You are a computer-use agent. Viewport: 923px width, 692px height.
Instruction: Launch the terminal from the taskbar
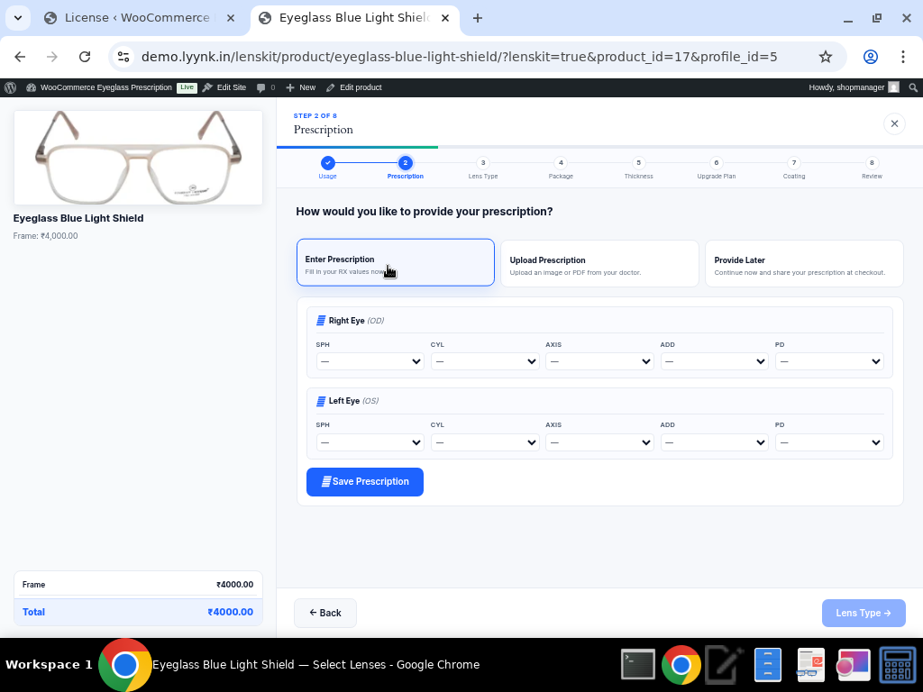click(638, 665)
